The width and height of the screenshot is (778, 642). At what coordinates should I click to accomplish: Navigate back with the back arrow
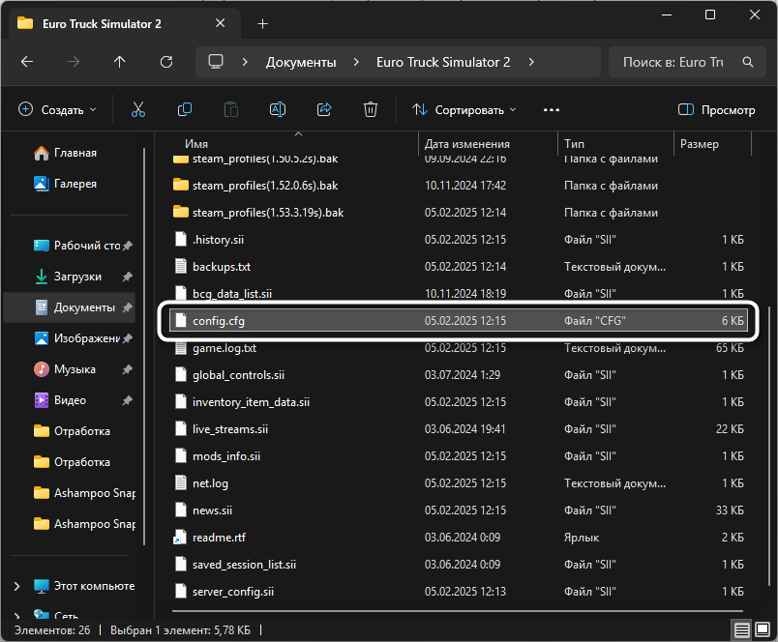coord(27,62)
